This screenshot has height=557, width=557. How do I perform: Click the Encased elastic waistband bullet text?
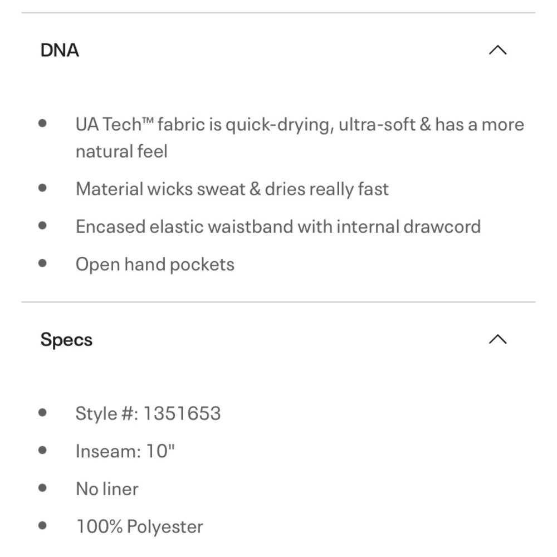pyautogui.click(x=278, y=227)
